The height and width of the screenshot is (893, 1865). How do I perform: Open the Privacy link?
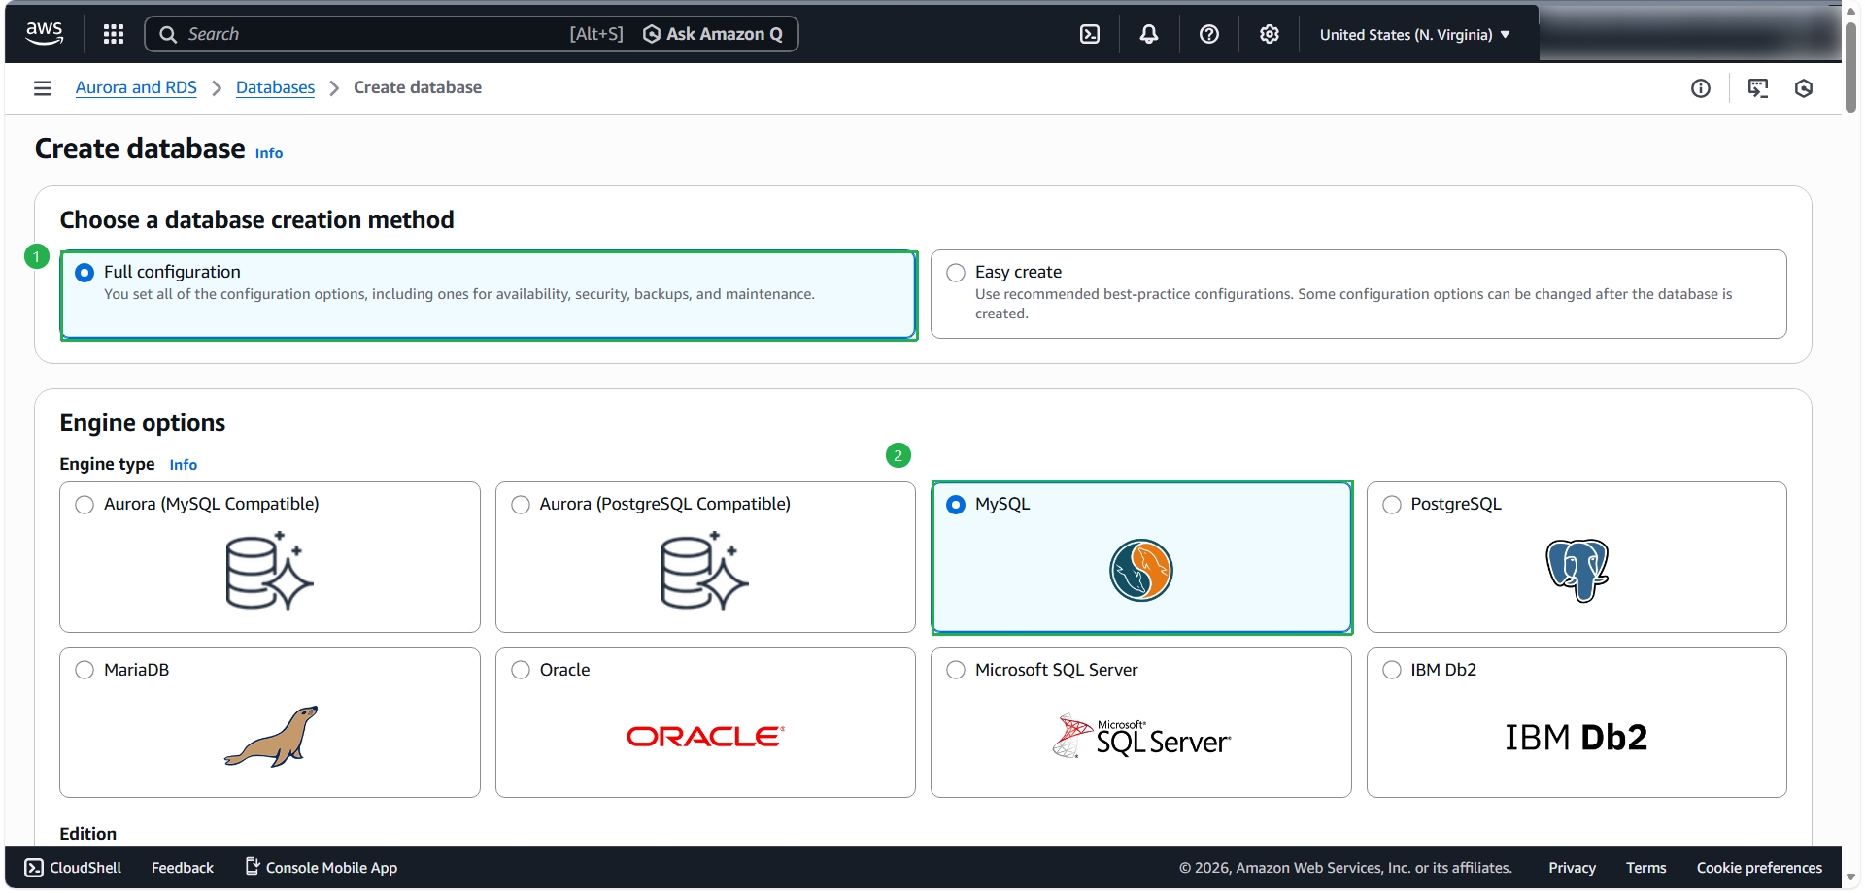coord(1572,868)
